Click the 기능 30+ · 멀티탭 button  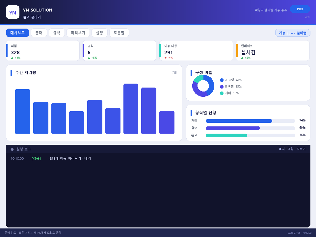[x=293, y=33]
